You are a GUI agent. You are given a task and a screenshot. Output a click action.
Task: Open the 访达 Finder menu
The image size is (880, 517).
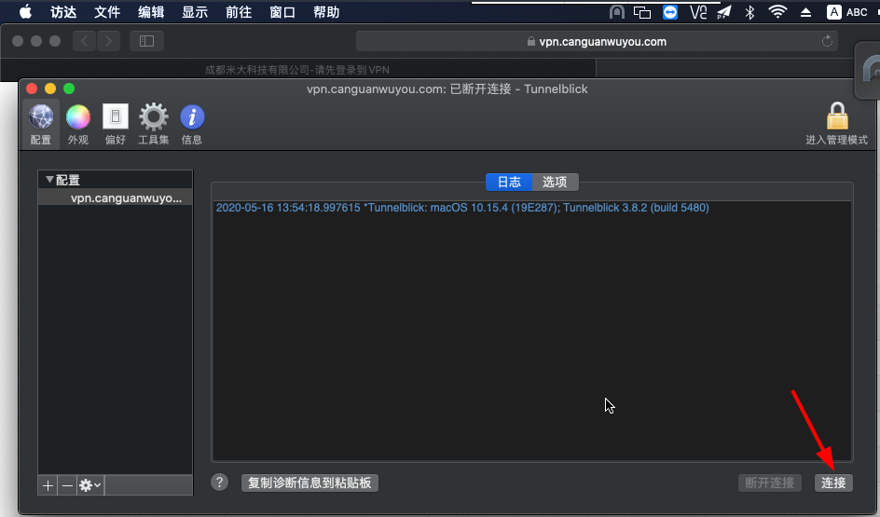(63, 12)
